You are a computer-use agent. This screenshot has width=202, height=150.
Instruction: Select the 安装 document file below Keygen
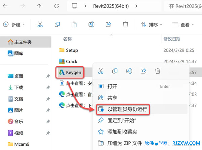pyautogui.click(x=76, y=83)
